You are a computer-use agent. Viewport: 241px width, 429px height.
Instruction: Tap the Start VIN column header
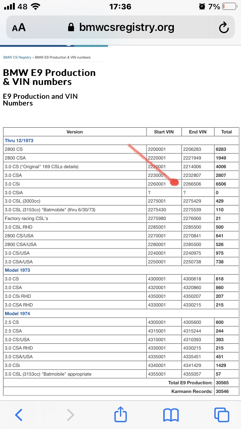click(x=164, y=132)
